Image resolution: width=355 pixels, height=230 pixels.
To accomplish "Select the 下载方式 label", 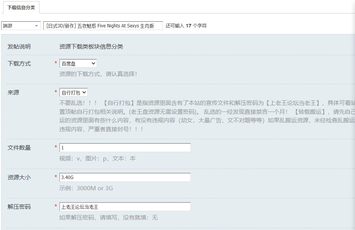I will 19,64.
